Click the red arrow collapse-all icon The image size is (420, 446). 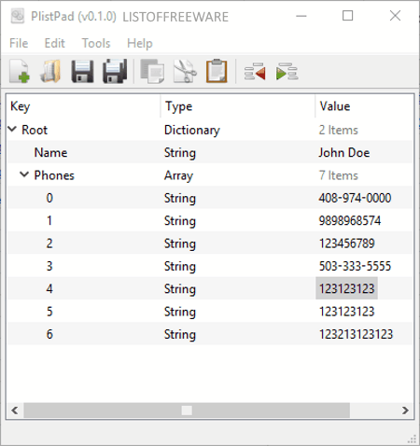[255, 72]
